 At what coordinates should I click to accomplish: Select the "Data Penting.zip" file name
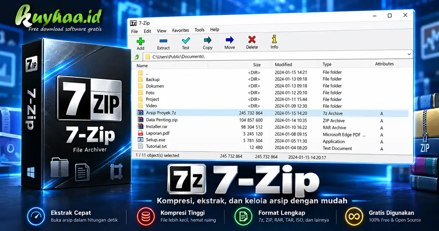(x=162, y=120)
